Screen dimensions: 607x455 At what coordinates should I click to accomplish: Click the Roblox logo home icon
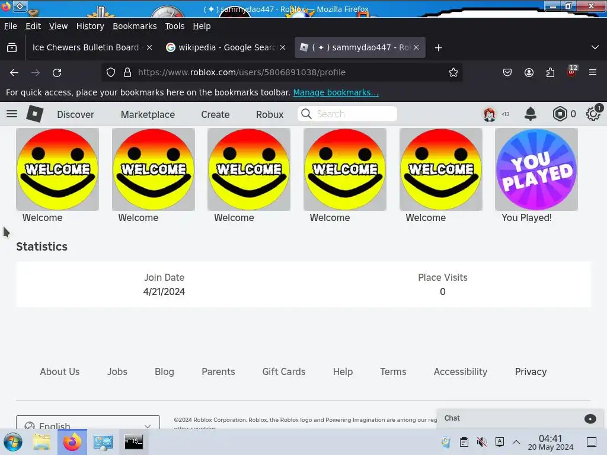click(35, 114)
